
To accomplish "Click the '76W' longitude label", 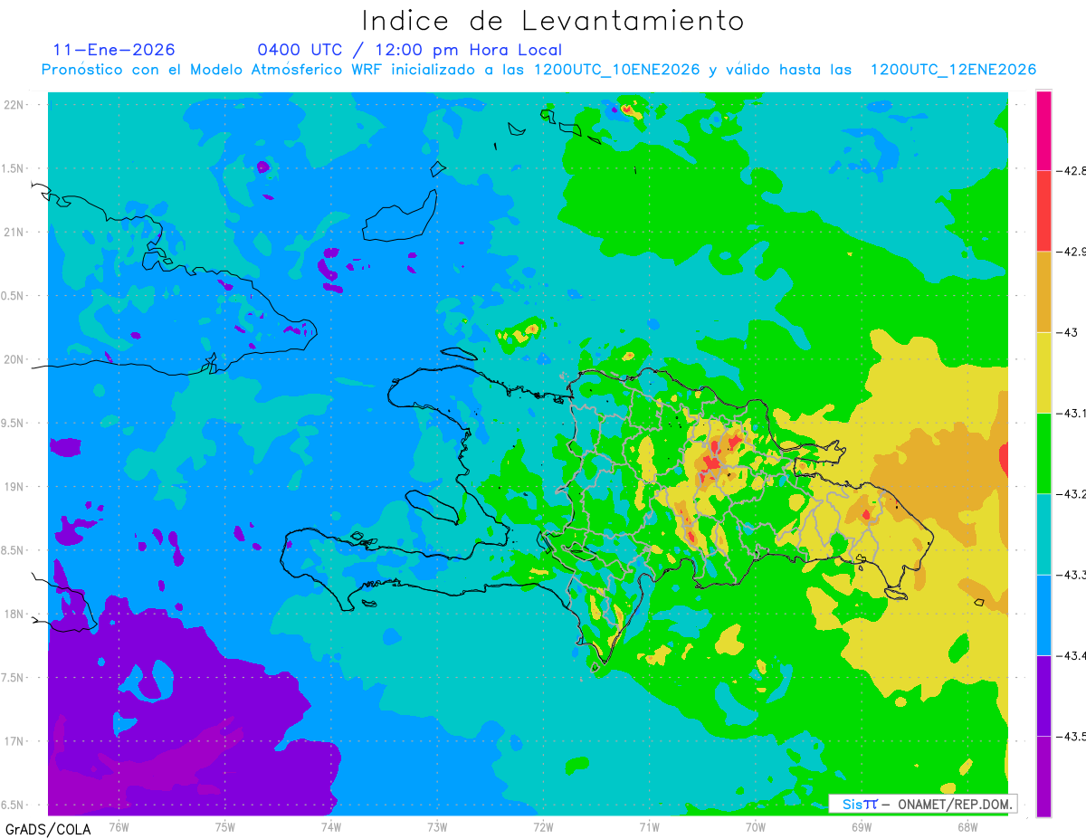I will coord(119,826).
